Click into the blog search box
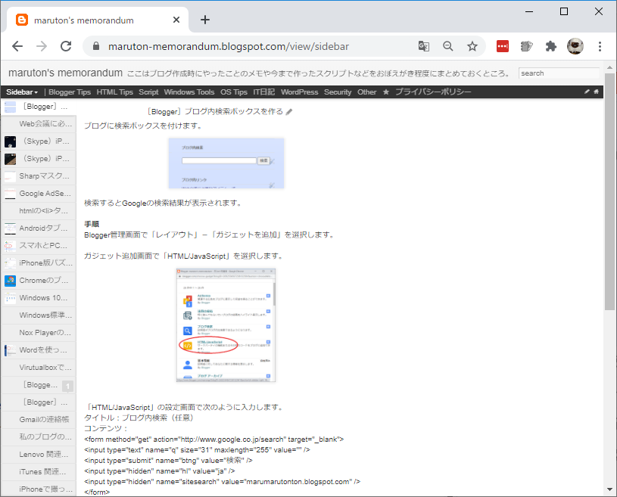The height and width of the screenshot is (497, 617). 559,73
